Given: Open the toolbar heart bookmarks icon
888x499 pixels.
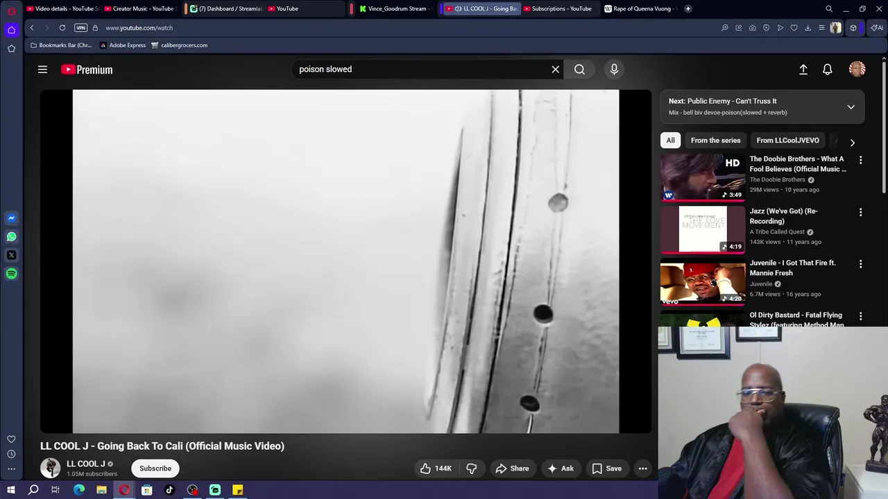Looking at the screenshot, I should tap(794, 28).
